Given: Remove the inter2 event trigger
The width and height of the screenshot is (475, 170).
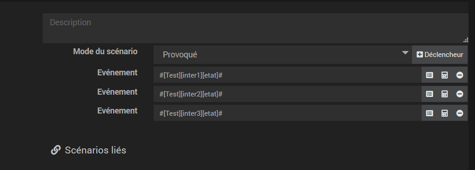Looking at the screenshot, I should [x=459, y=94].
